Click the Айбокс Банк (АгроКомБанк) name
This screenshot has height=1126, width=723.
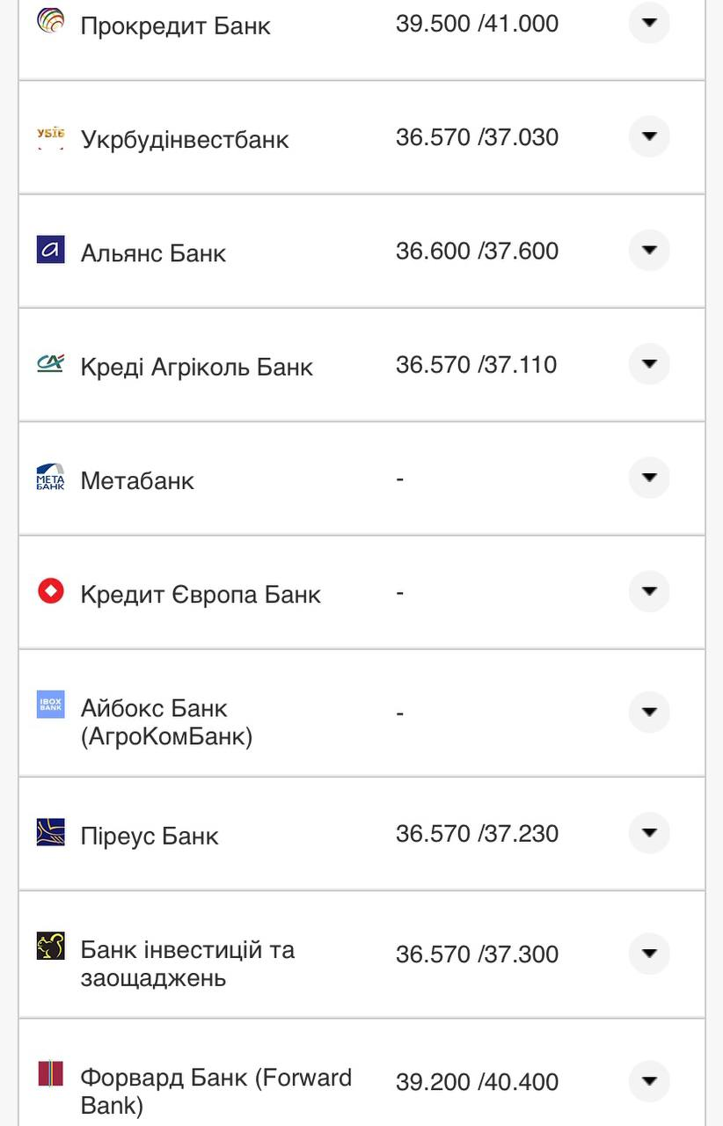pos(166,722)
